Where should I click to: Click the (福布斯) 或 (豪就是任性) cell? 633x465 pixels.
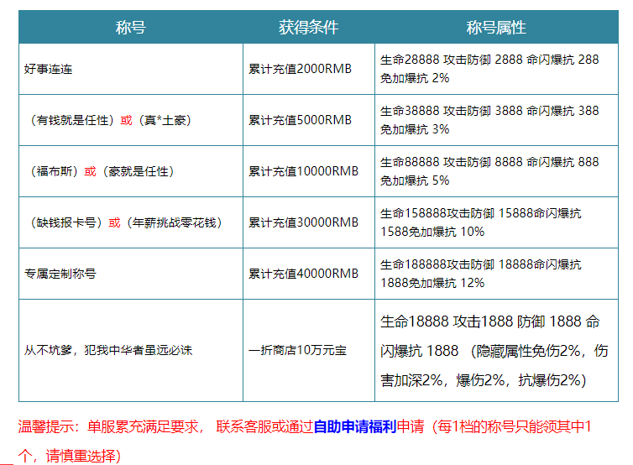[x=131, y=171]
